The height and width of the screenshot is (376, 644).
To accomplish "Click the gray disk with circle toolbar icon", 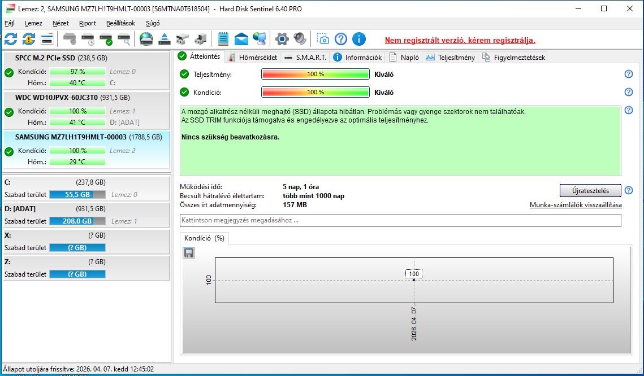I will [70, 40].
